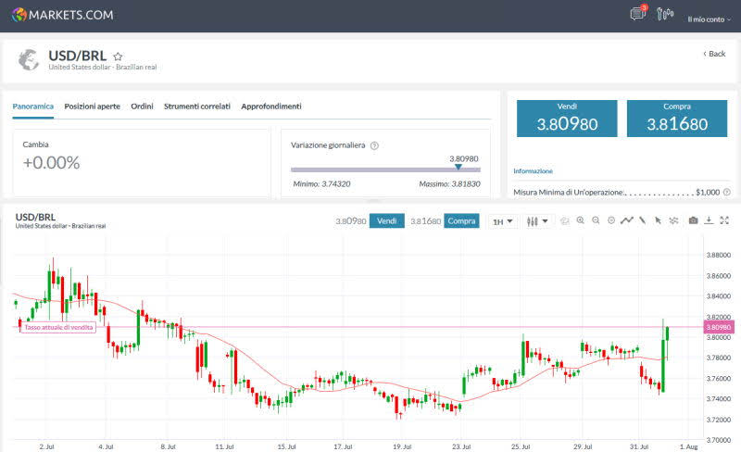
Task: Click the help icon next to Variazione giornaliera
Action: tap(374, 145)
